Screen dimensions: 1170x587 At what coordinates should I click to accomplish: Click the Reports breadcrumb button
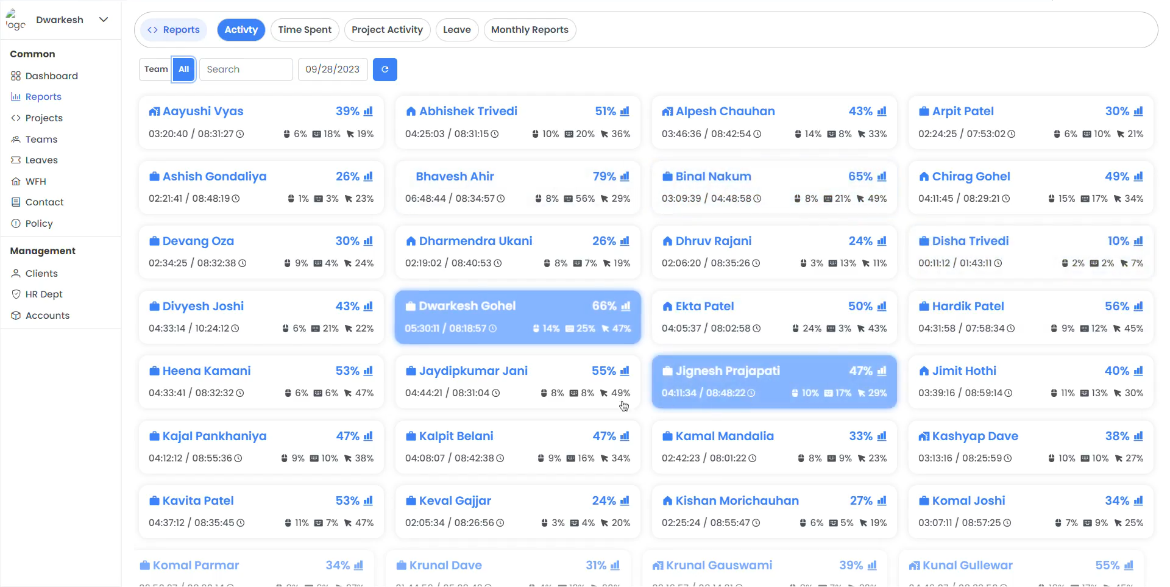click(x=174, y=30)
